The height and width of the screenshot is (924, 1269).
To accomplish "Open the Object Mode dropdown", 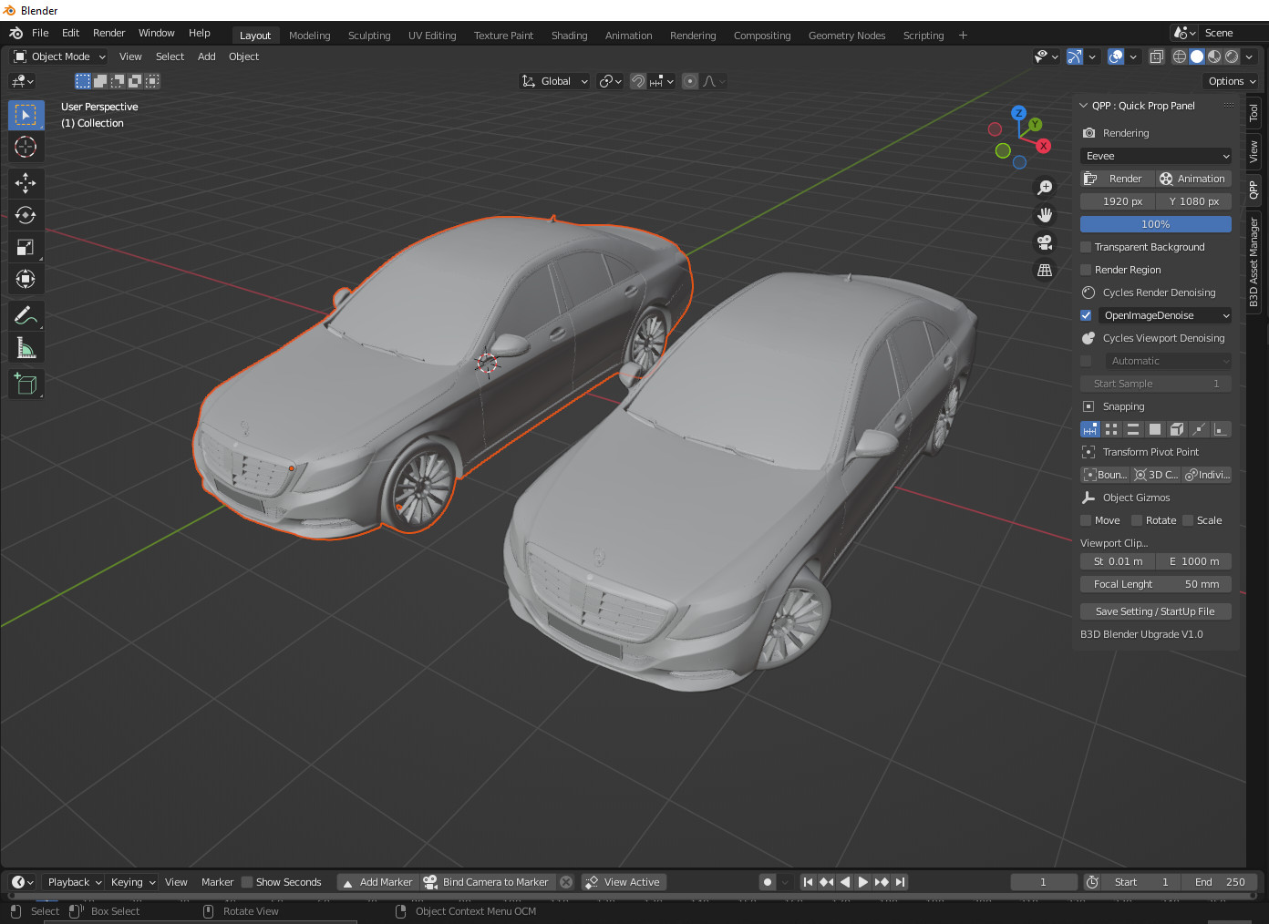I will point(60,56).
